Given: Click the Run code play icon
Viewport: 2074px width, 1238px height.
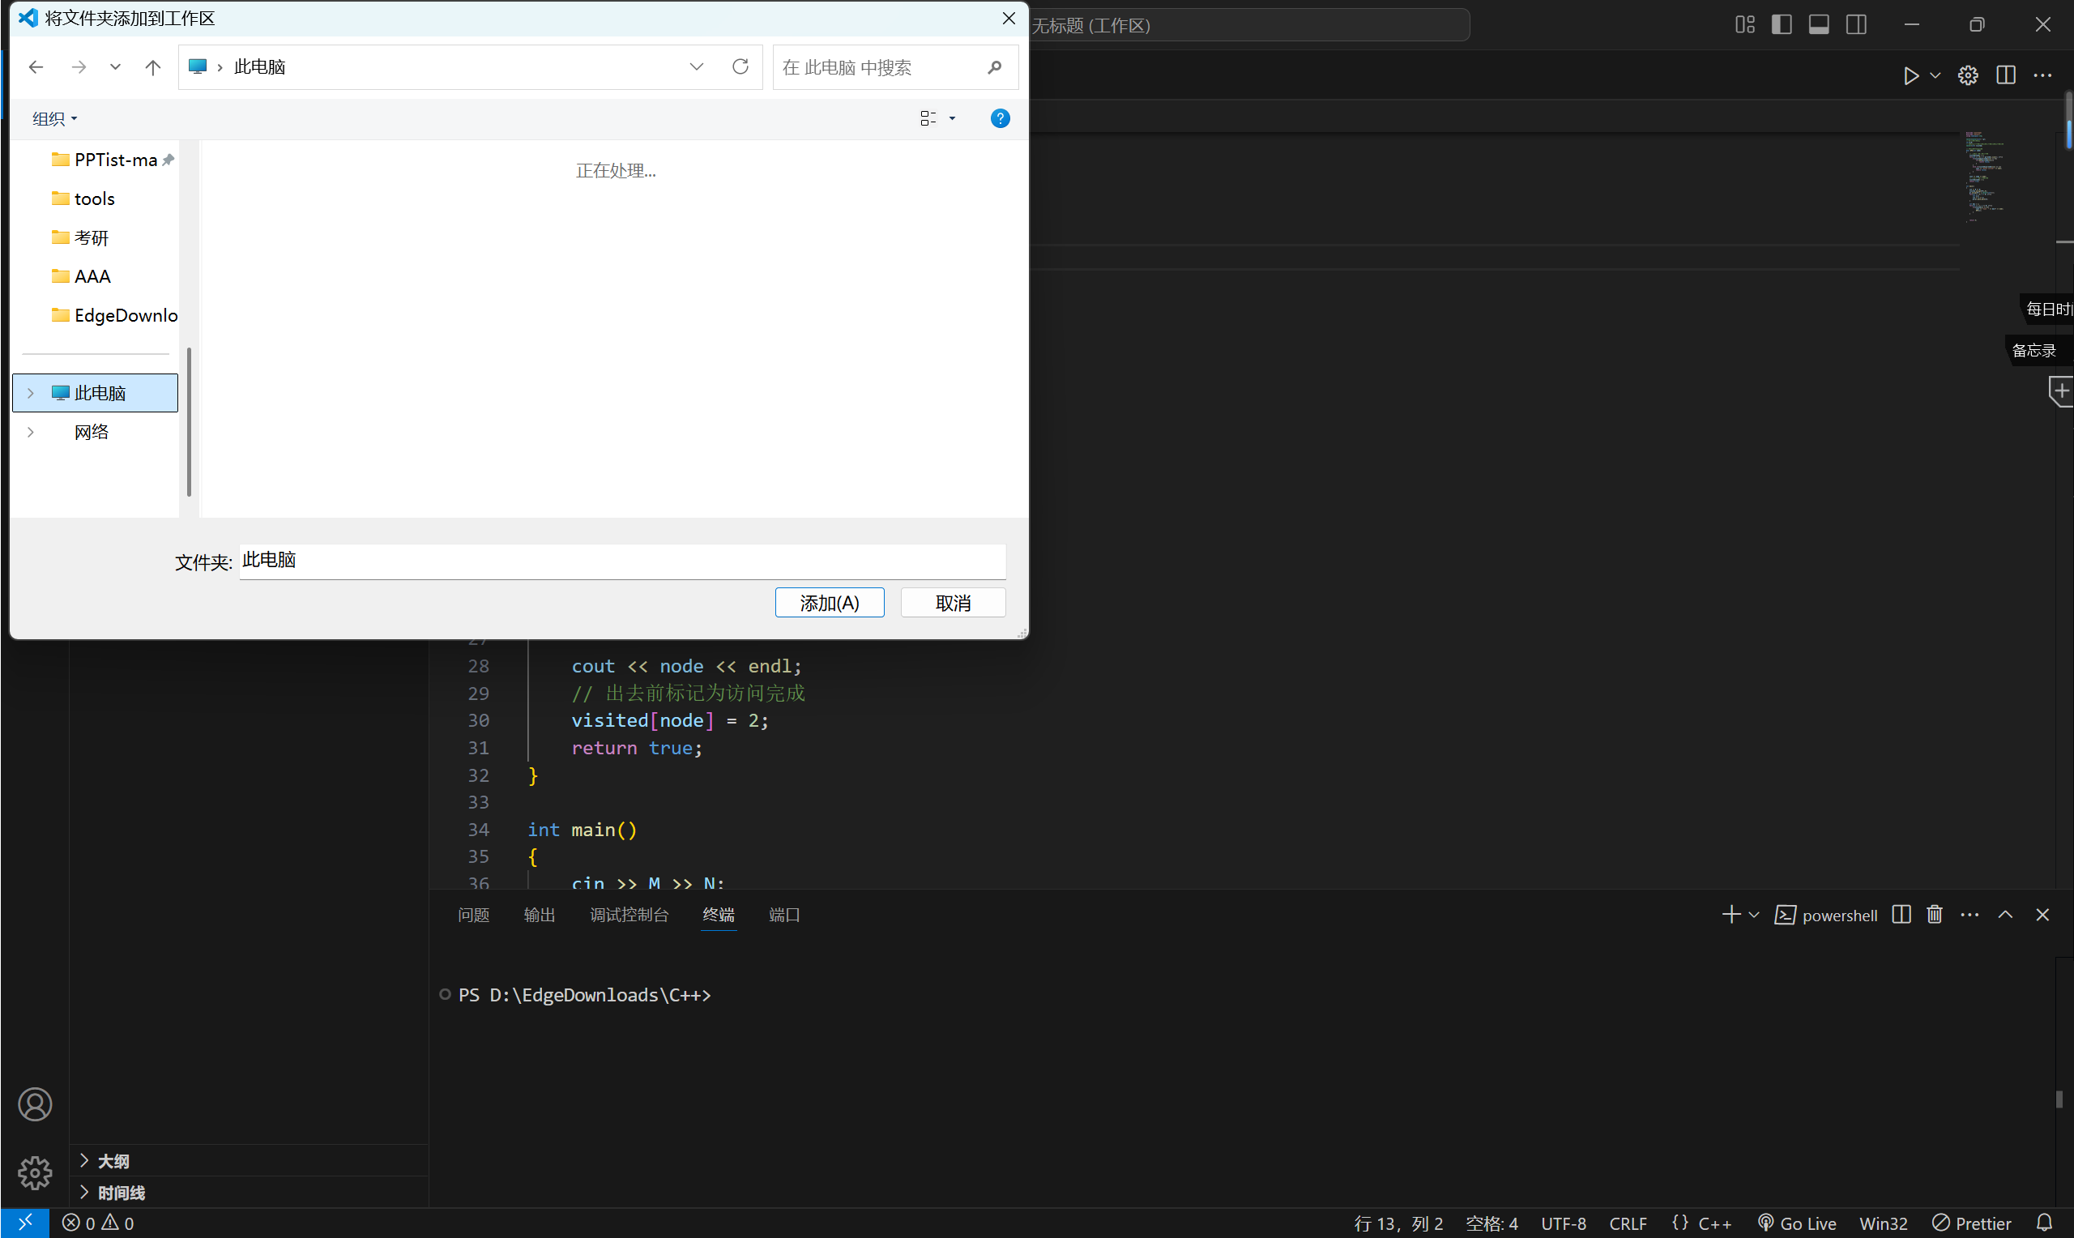Looking at the screenshot, I should 1910,76.
